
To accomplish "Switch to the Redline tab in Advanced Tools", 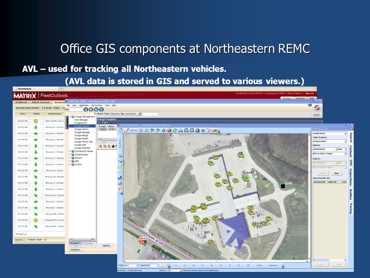I will tap(351, 195).
